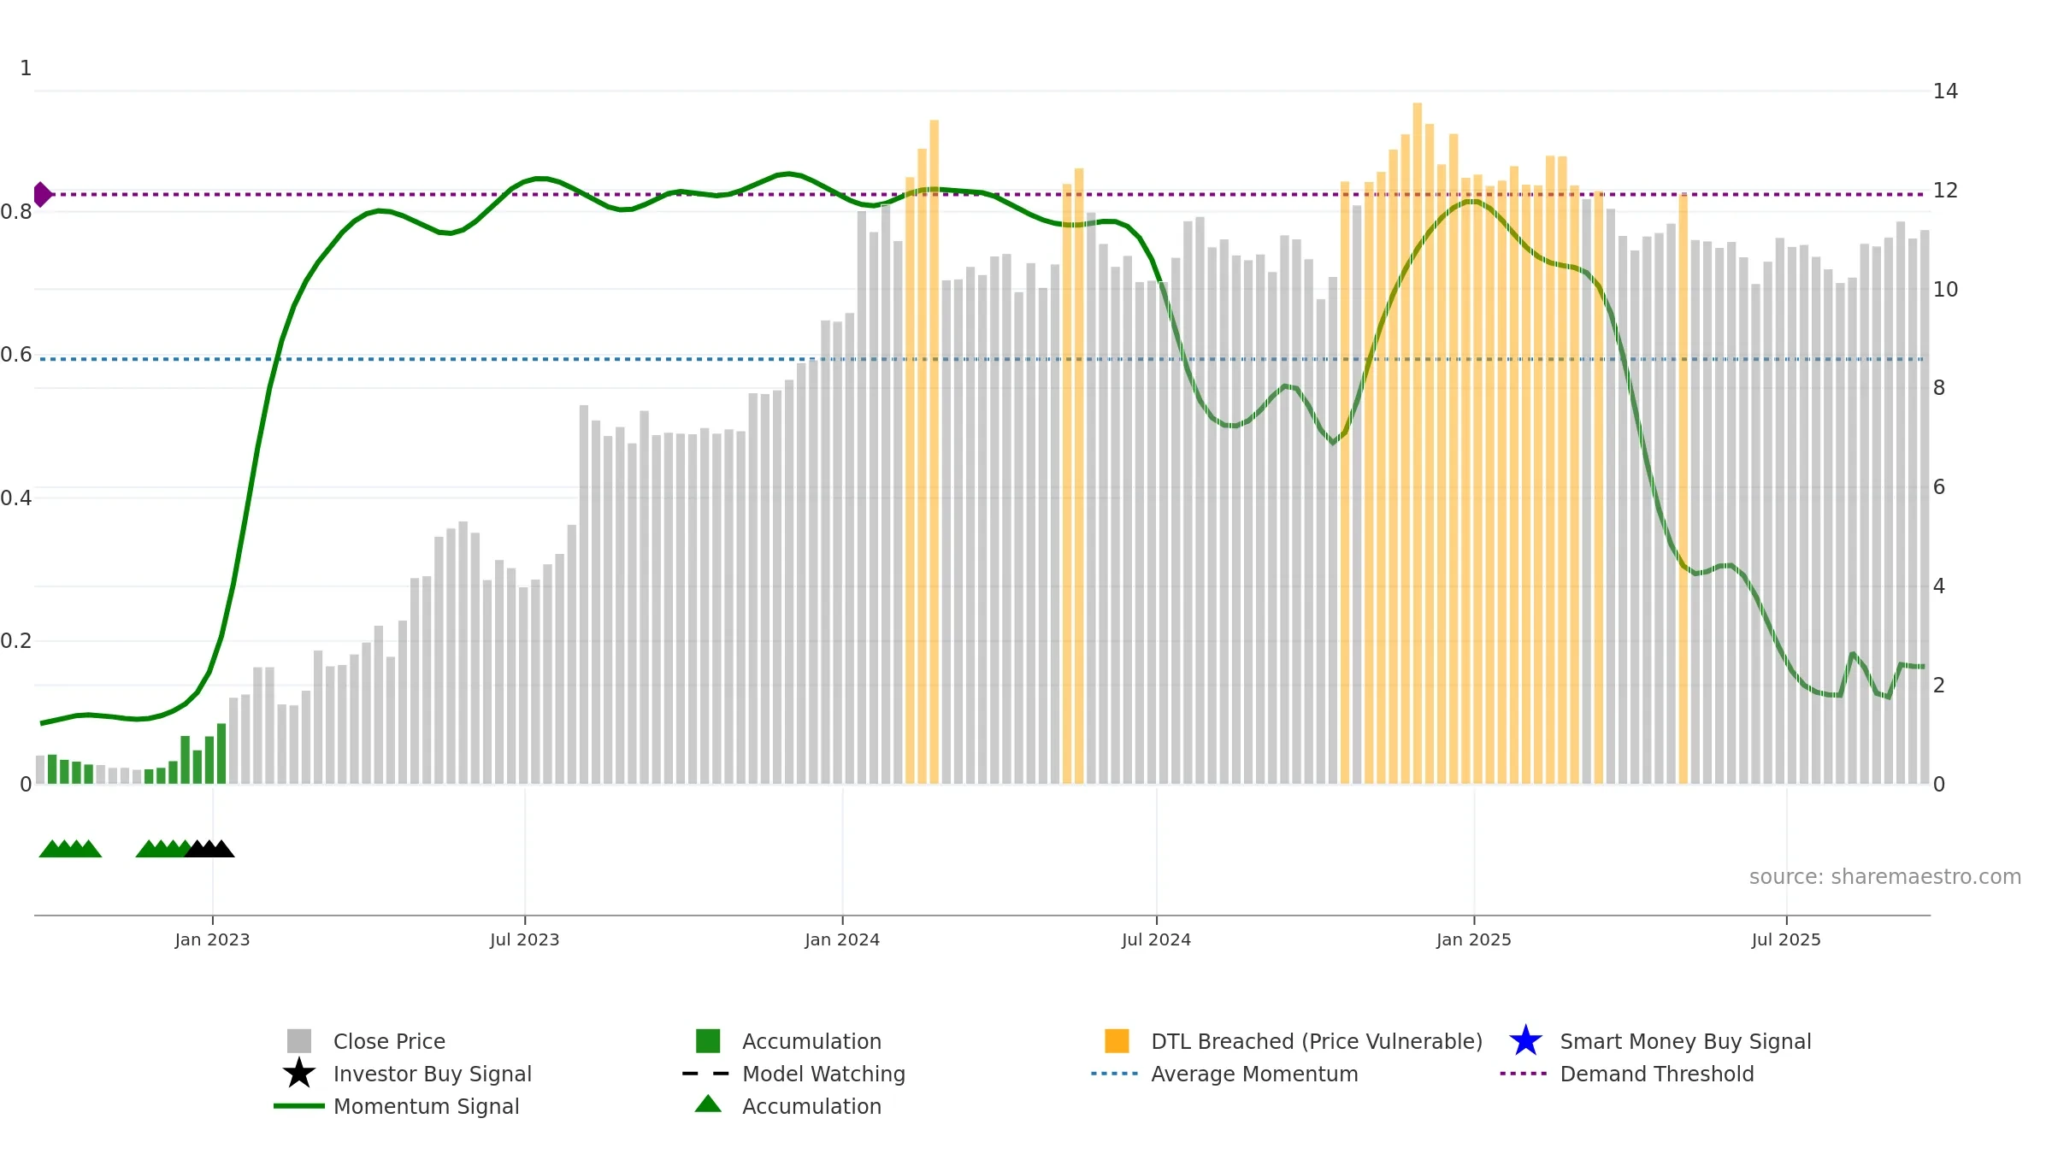Screen dimensions: 2052x1154
Task: Click the black triangle markers near Jan 2023
Action: (x=209, y=849)
